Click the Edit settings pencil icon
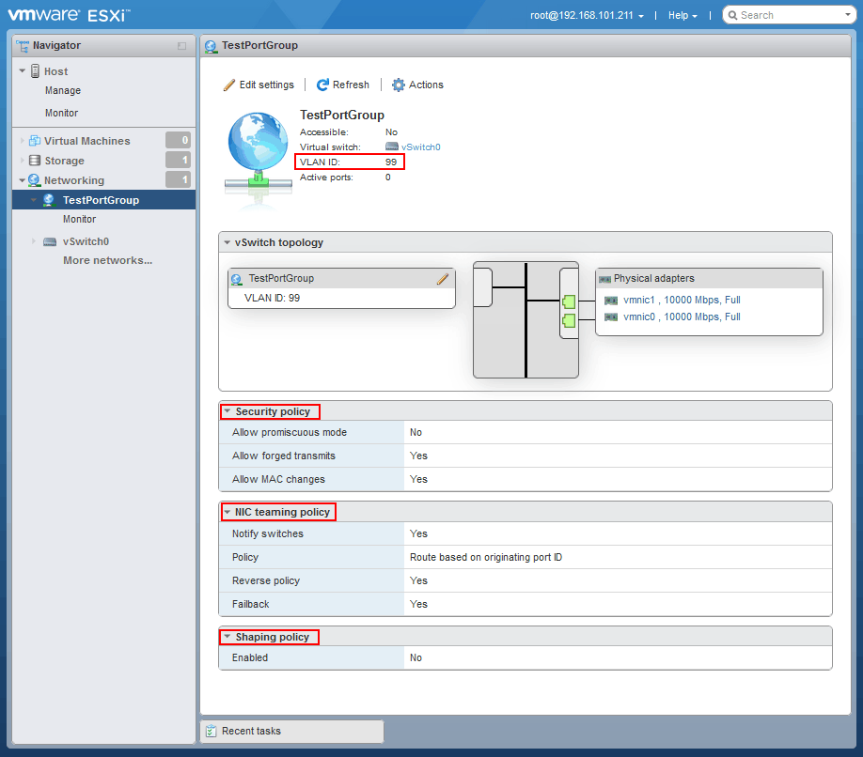Screen dimensions: 863x757 click(x=228, y=85)
